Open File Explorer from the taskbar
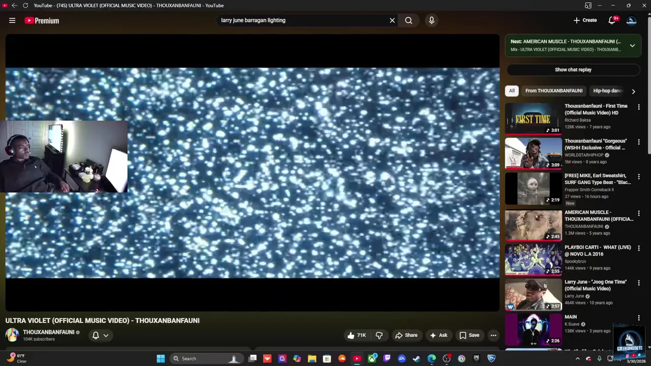 click(312, 358)
